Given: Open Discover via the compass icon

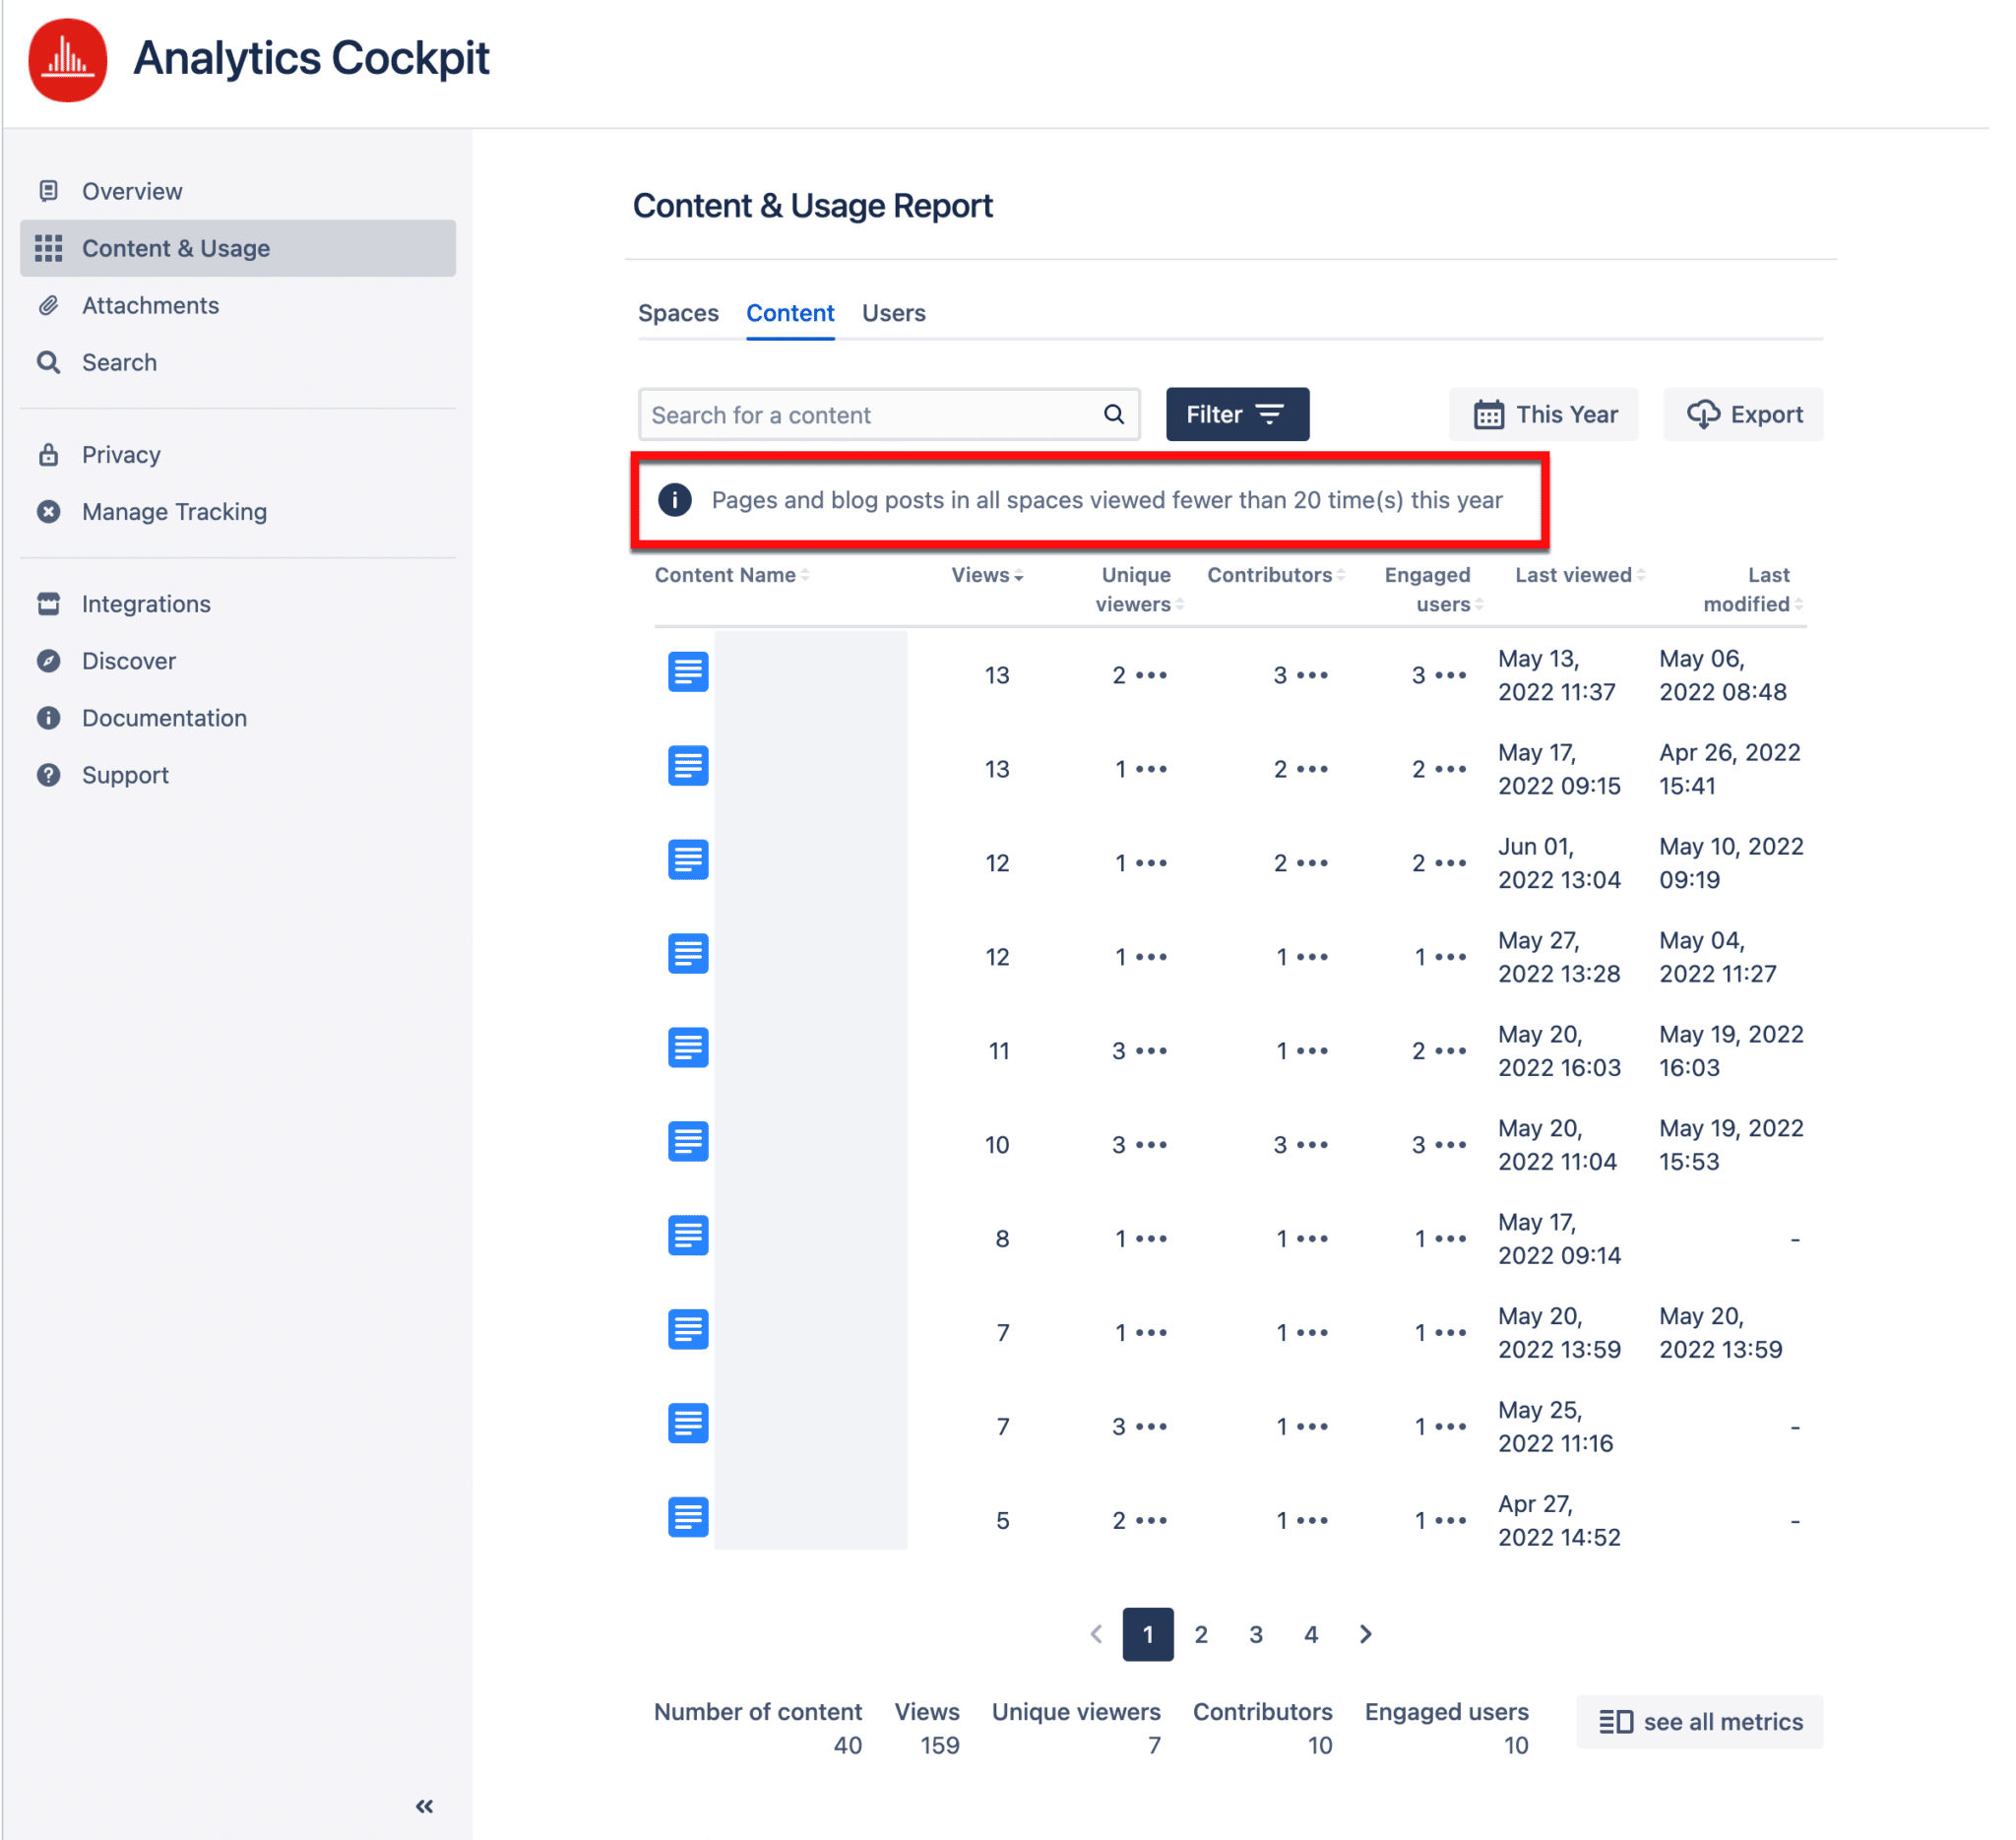Looking at the screenshot, I should coord(49,660).
